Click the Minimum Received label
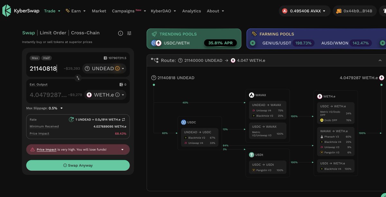 tap(44, 126)
